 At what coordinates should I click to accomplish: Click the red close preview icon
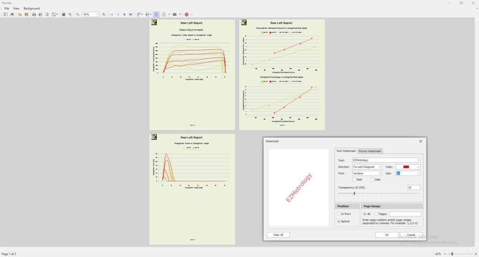click(x=187, y=14)
